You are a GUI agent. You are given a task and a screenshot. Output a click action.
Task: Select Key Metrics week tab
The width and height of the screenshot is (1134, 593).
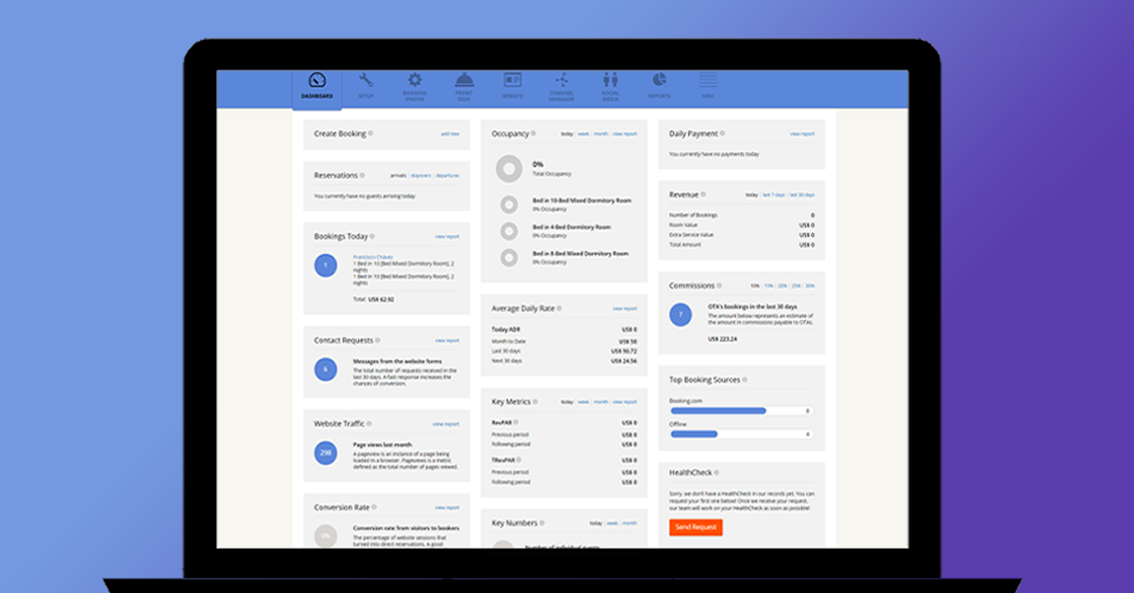(x=583, y=401)
